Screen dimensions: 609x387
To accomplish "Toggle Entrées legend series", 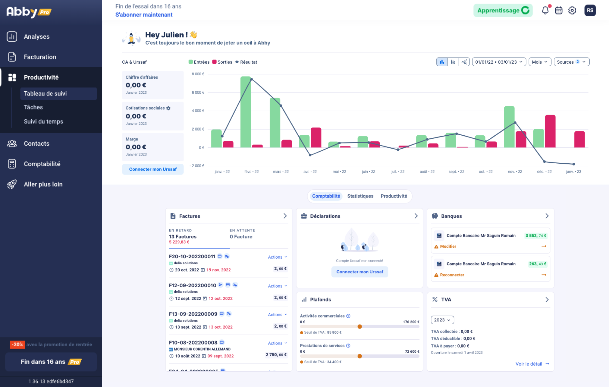I will click(x=199, y=62).
